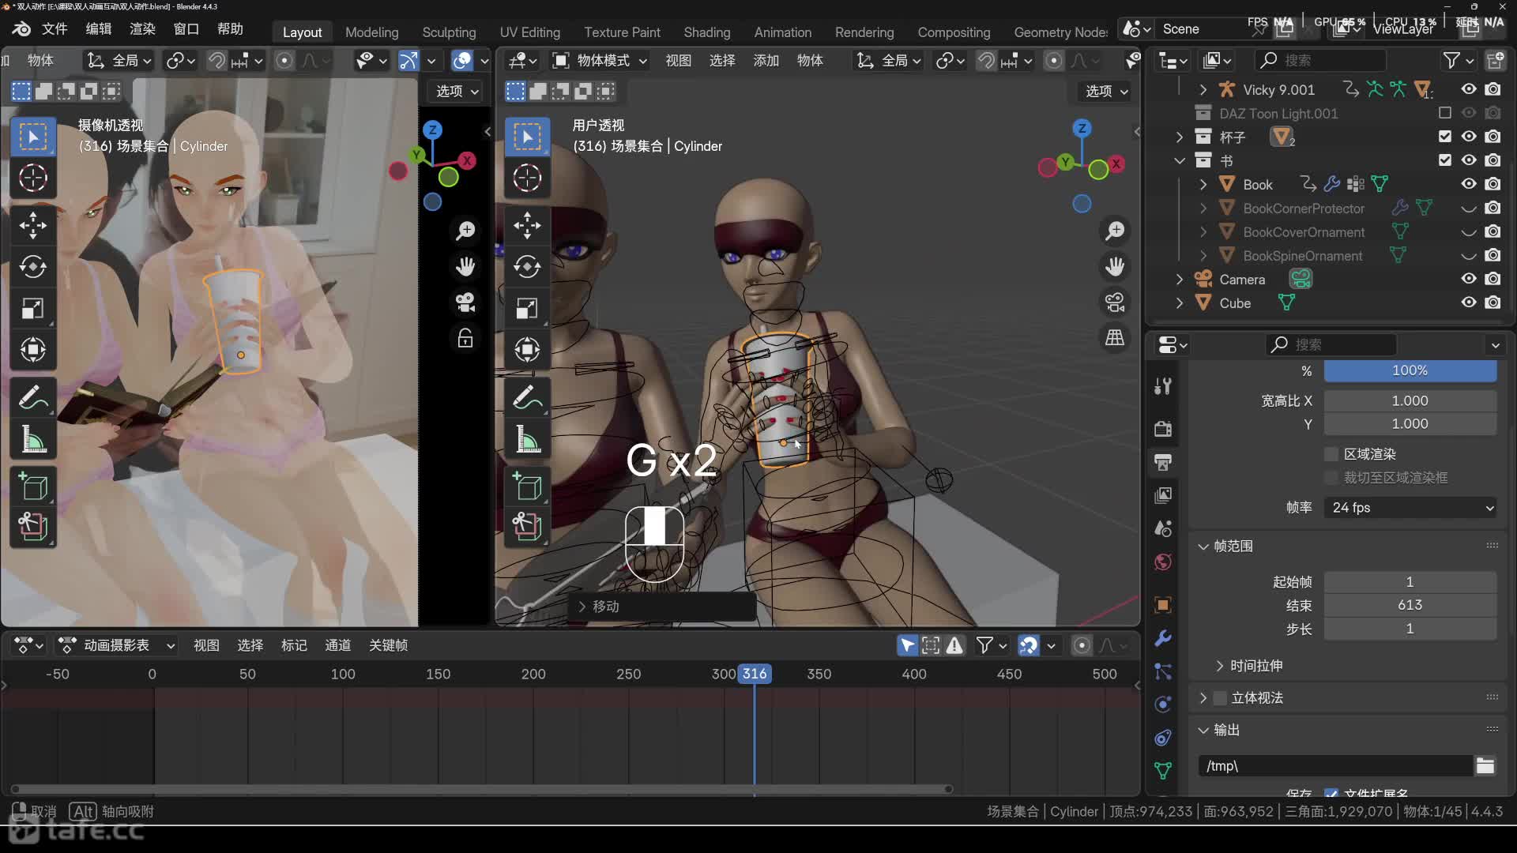Enable 区域渲染 checkbox
The image size is (1517, 853).
click(x=1331, y=454)
